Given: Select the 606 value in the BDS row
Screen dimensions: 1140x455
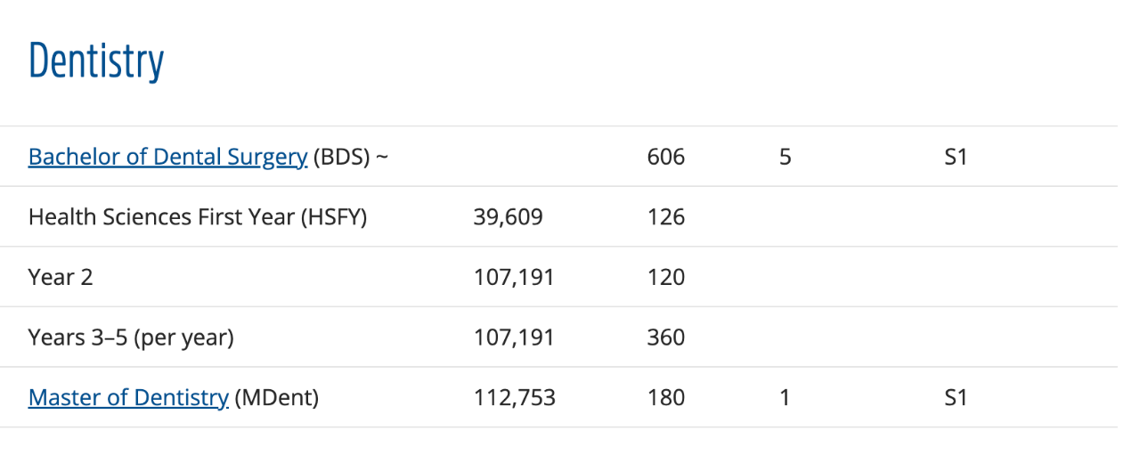Looking at the screenshot, I should click(666, 158).
